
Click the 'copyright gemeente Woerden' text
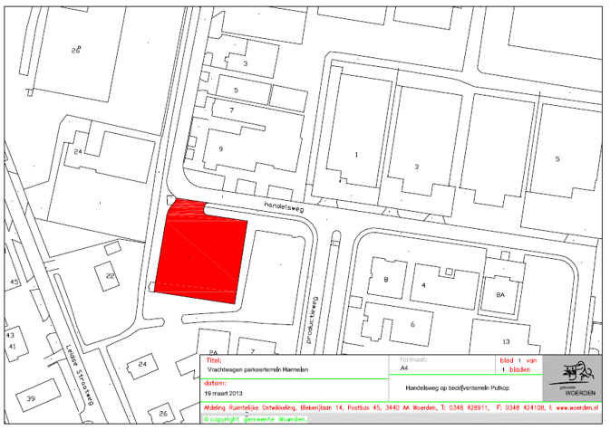pyautogui.click(x=257, y=419)
